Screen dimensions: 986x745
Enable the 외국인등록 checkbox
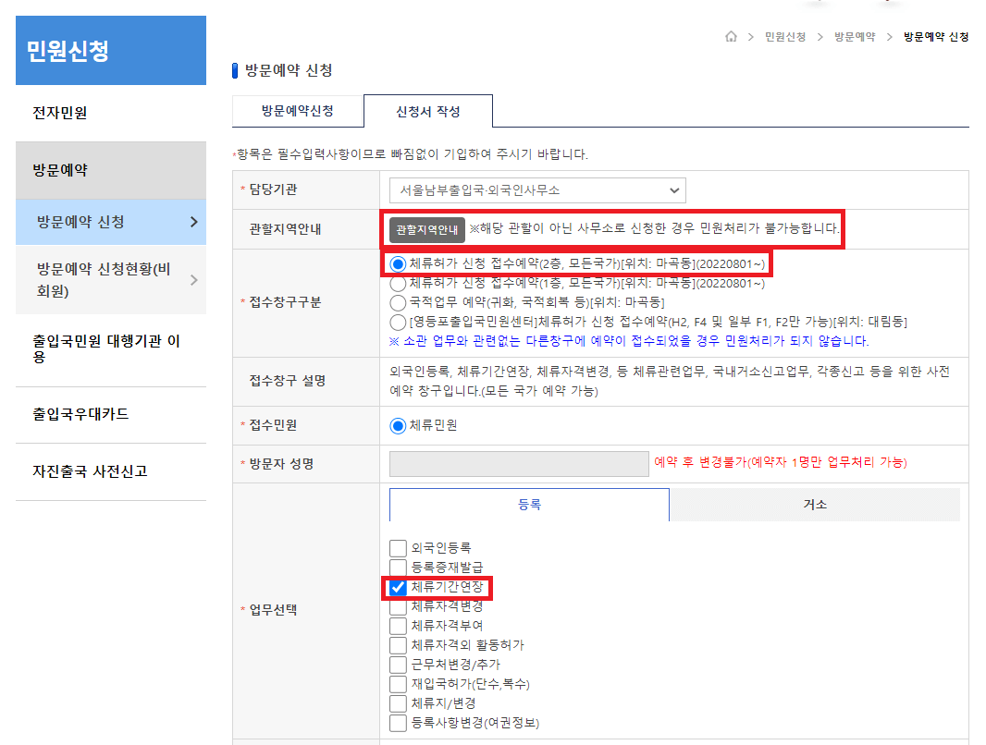[396, 547]
